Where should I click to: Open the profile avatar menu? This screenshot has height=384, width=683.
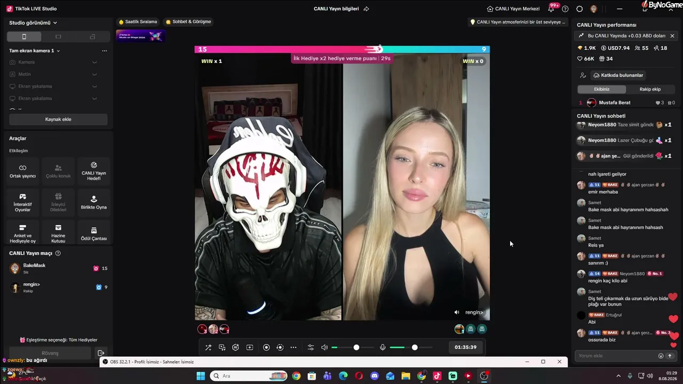593,9
